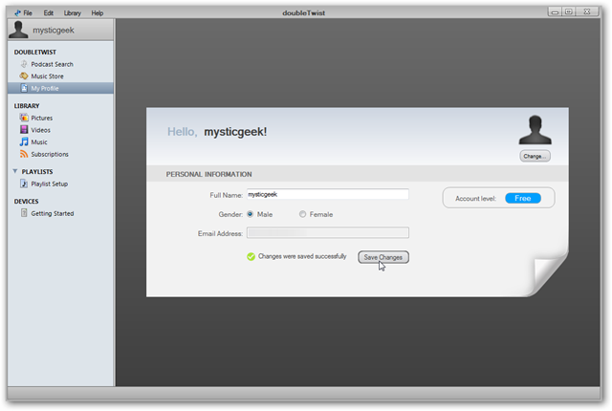This screenshot has height=411, width=612.
Task: Open the Library menu
Action: [73, 12]
